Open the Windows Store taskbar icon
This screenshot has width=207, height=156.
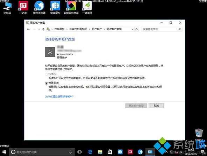coord(110,152)
